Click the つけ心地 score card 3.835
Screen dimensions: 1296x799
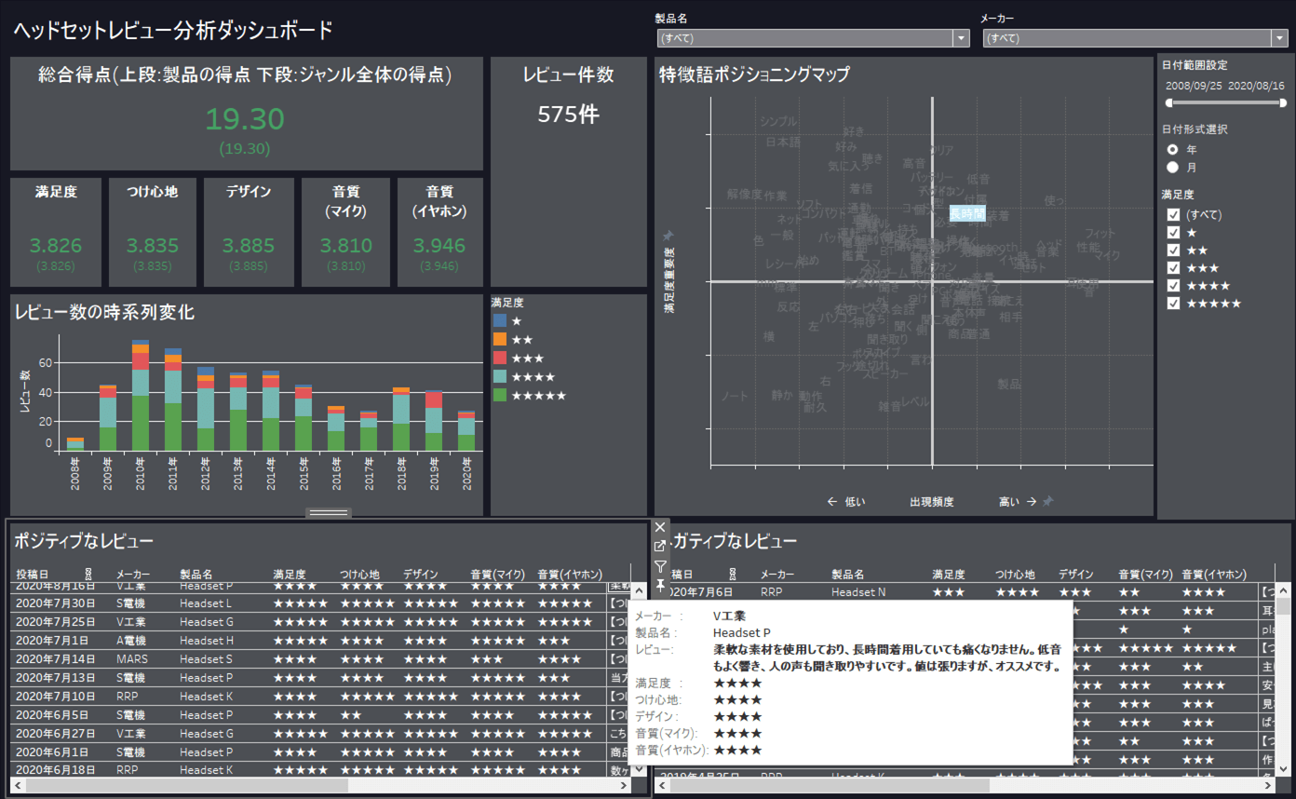[x=153, y=232]
